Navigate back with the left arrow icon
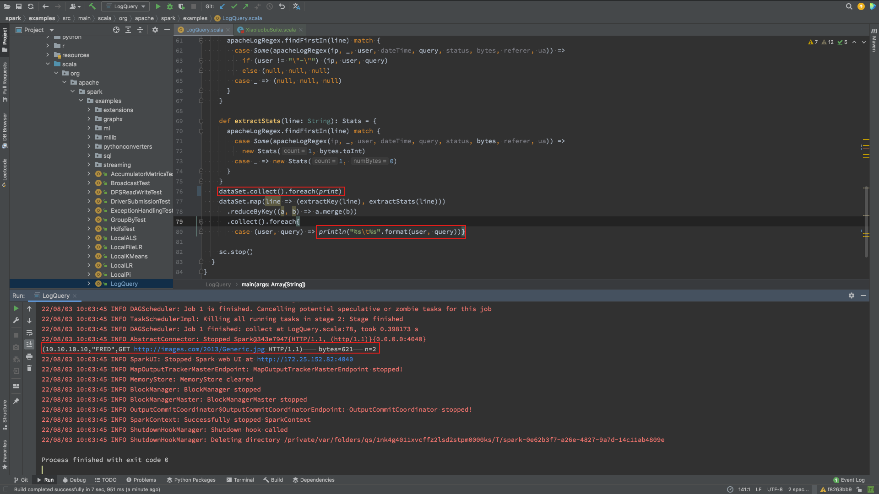The width and height of the screenshot is (879, 494). click(45, 6)
